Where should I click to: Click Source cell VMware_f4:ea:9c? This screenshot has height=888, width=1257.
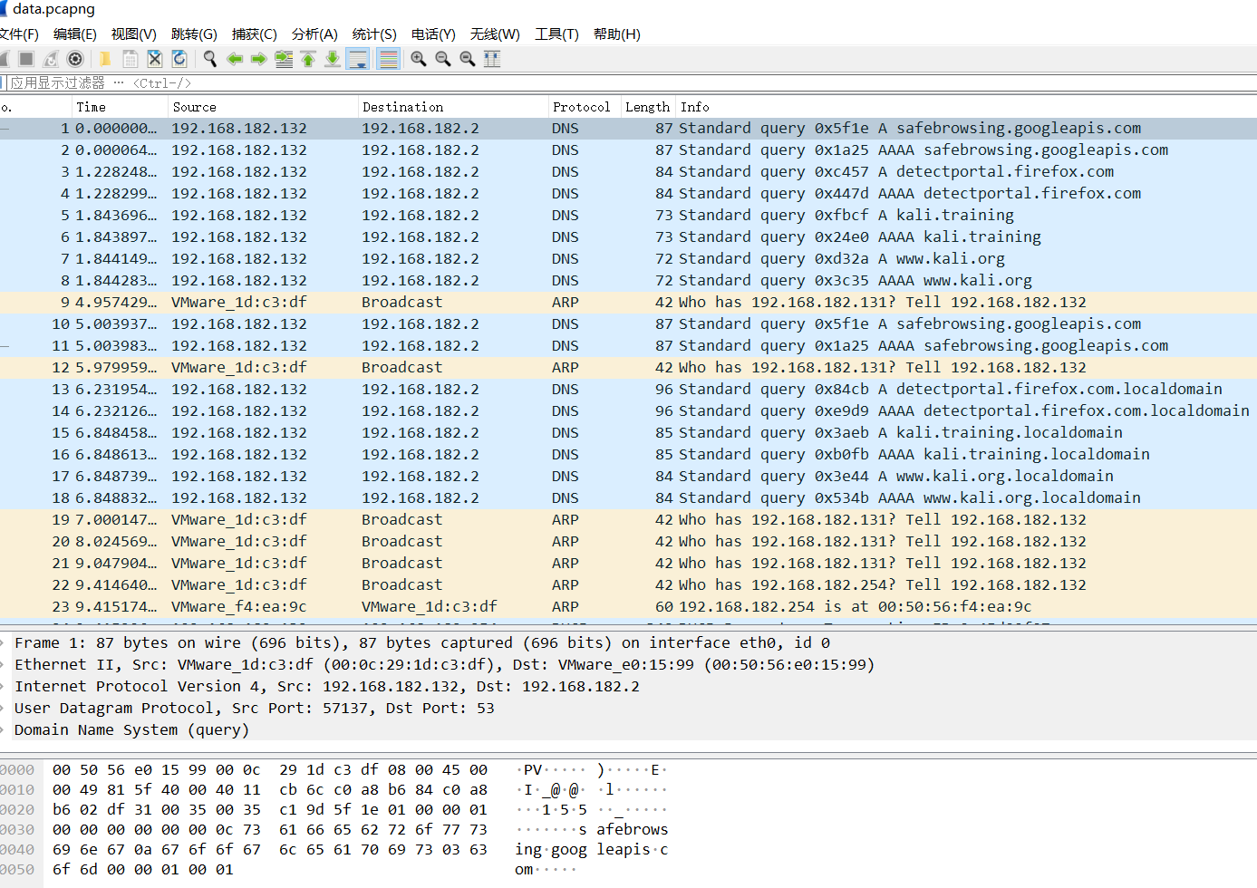239,607
